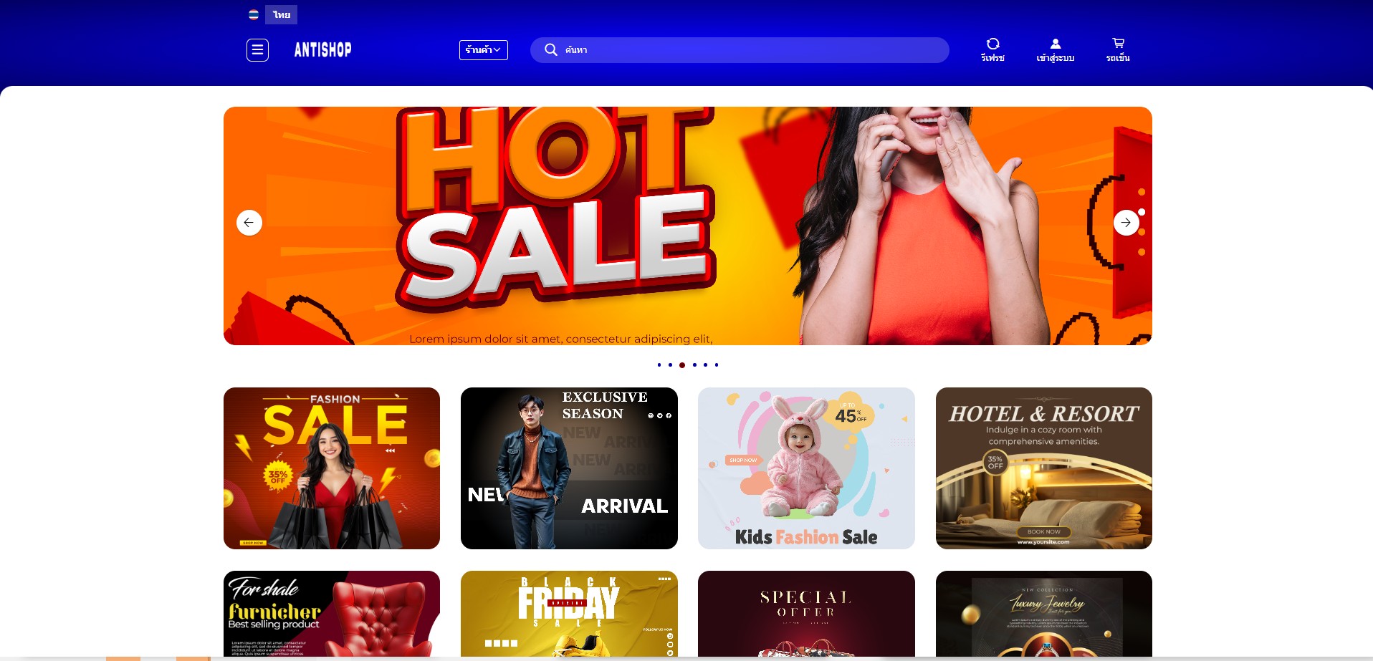1373x661 pixels.
Task: Click the search magnifier icon
Action: [x=550, y=49]
